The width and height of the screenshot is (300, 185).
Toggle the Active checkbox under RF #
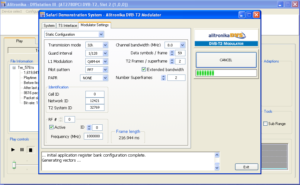[x=51, y=127]
